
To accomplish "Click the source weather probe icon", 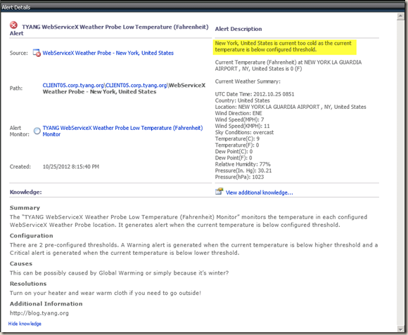I will (x=37, y=53).
